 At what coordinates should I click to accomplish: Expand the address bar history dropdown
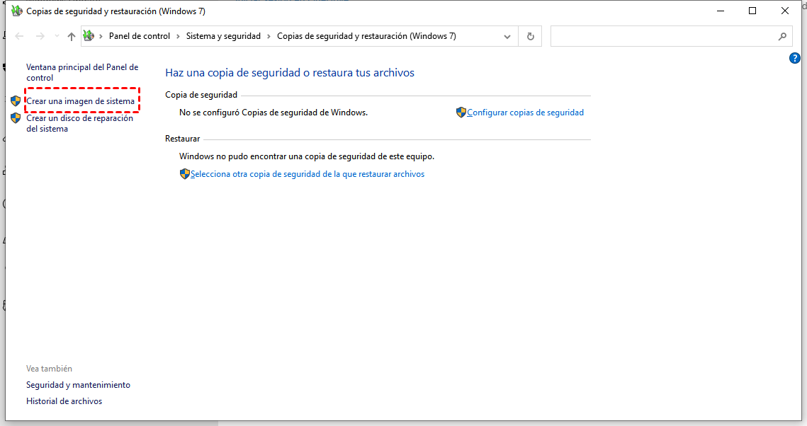coord(507,37)
